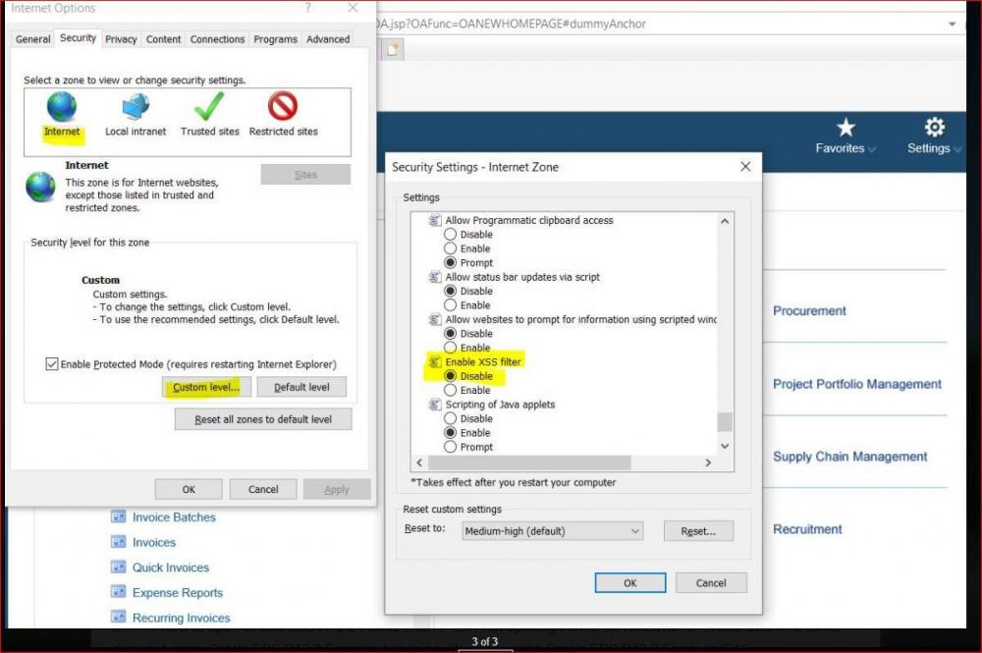
Task: Select Prompt under Scripting of Java applets
Action: [x=451, y=447]
